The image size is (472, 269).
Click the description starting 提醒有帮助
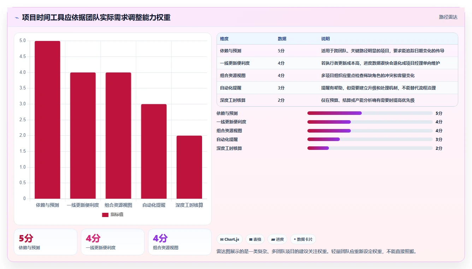[378, 88]
